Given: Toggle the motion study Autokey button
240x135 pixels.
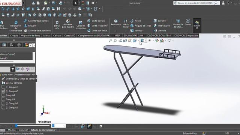Looking at the screenshot, I should tap(89, 126).
